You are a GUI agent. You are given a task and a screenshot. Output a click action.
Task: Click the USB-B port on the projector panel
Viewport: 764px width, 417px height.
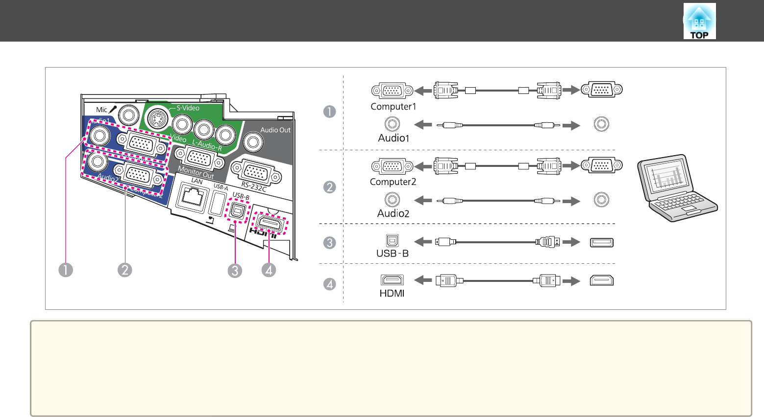(x=238, y=211)
